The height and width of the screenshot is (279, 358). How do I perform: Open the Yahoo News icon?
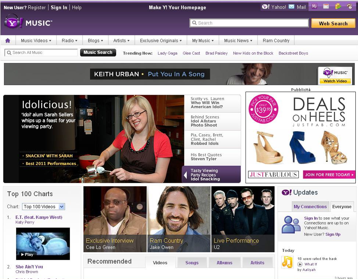[x=326, y=6]
